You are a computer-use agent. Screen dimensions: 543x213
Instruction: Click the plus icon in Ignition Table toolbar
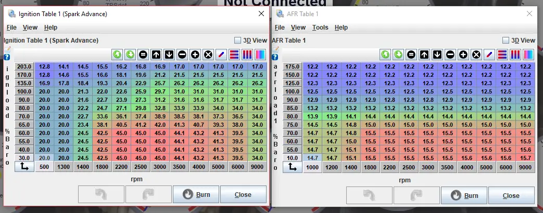coord(195,55)
